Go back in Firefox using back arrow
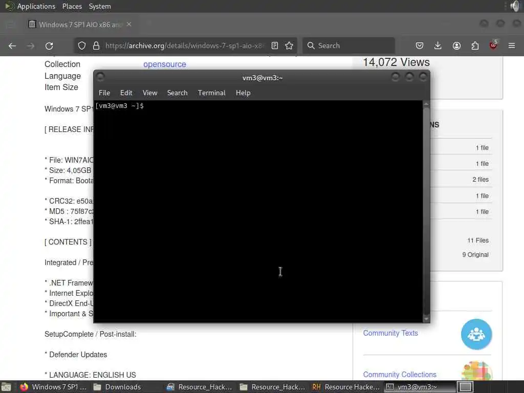524x393 pixels. tap(12, 46)
